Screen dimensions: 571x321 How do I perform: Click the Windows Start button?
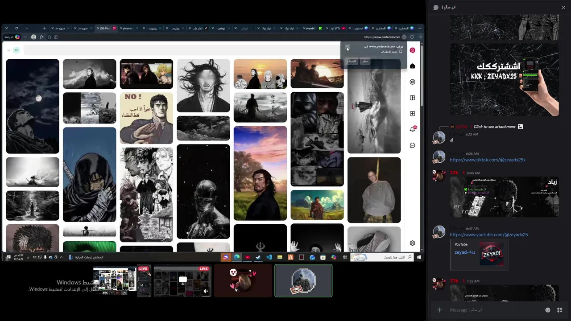point(419,257)
